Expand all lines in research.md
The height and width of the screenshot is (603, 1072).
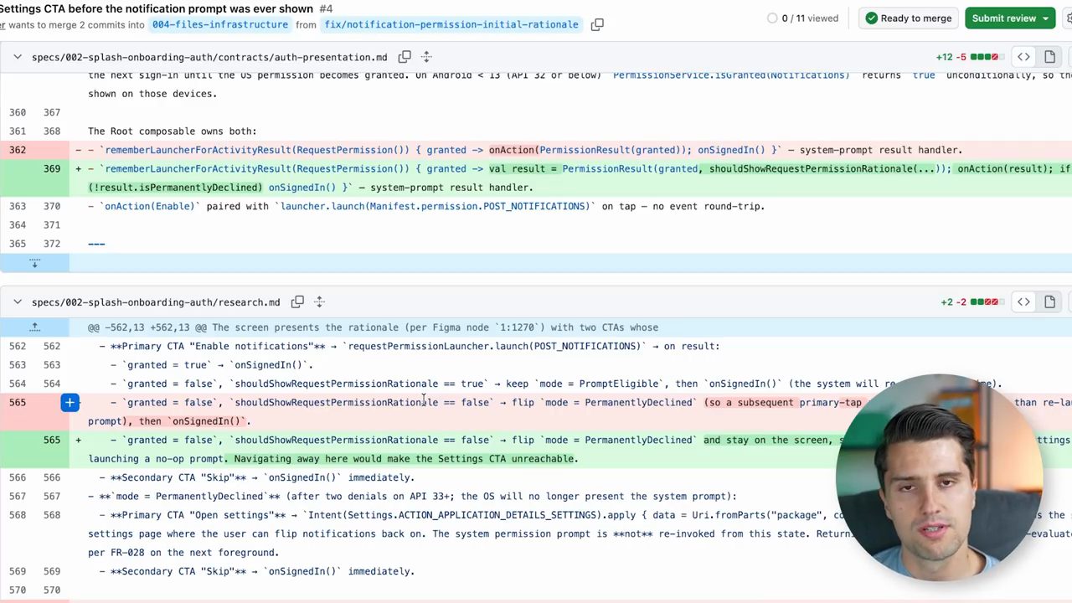(319, 301)
